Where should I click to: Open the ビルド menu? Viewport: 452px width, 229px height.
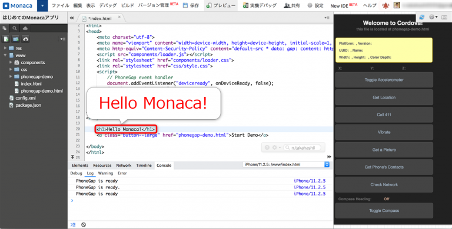pyautogui.click(x=127, y=6)
